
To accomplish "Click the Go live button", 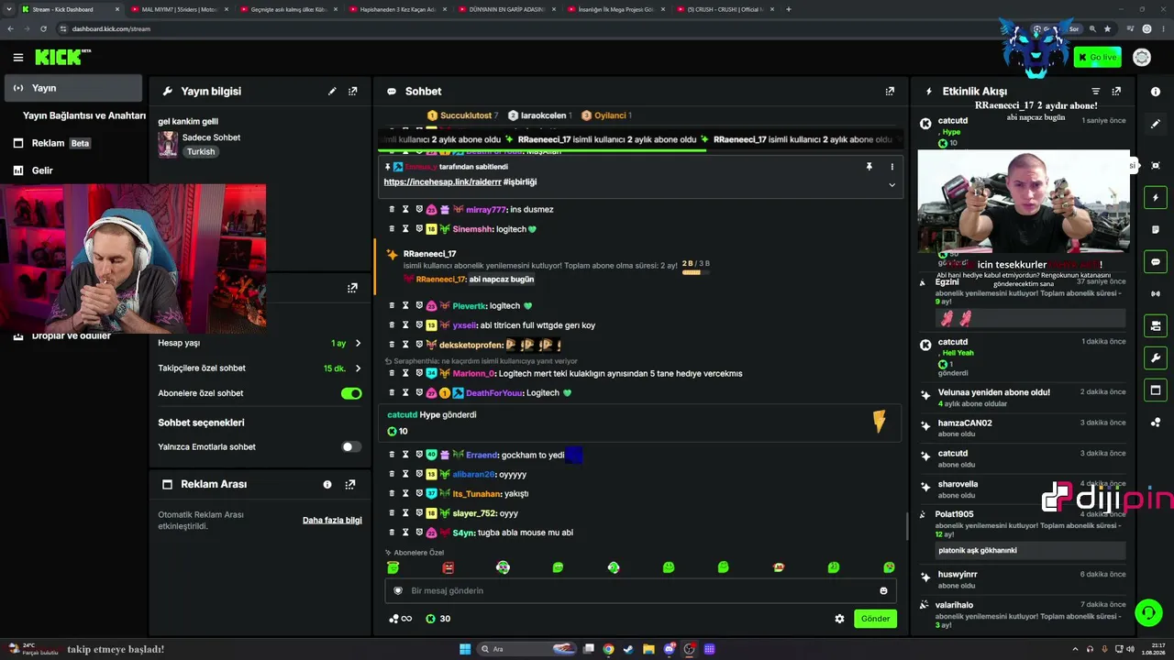I will click(1097, 57).
